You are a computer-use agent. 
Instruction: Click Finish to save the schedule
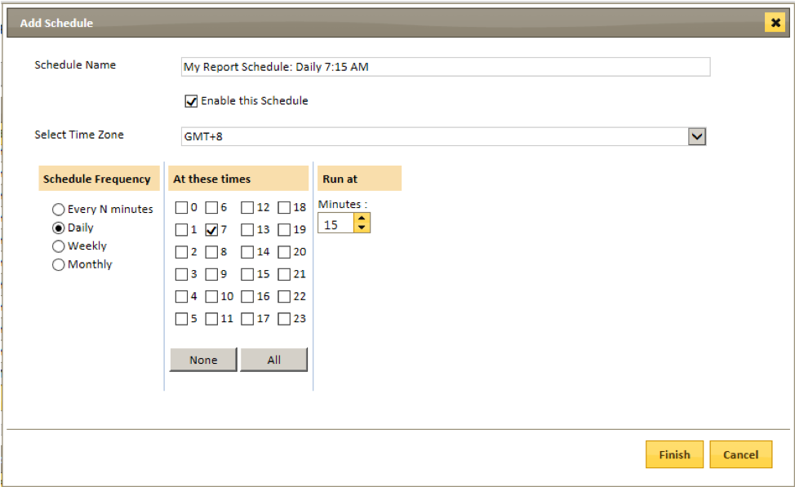(x=674, y=454)
